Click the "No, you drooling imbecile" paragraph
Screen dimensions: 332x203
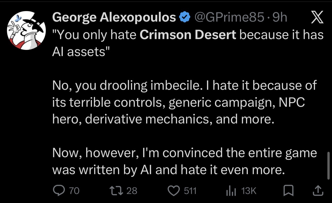coord(184,102)
